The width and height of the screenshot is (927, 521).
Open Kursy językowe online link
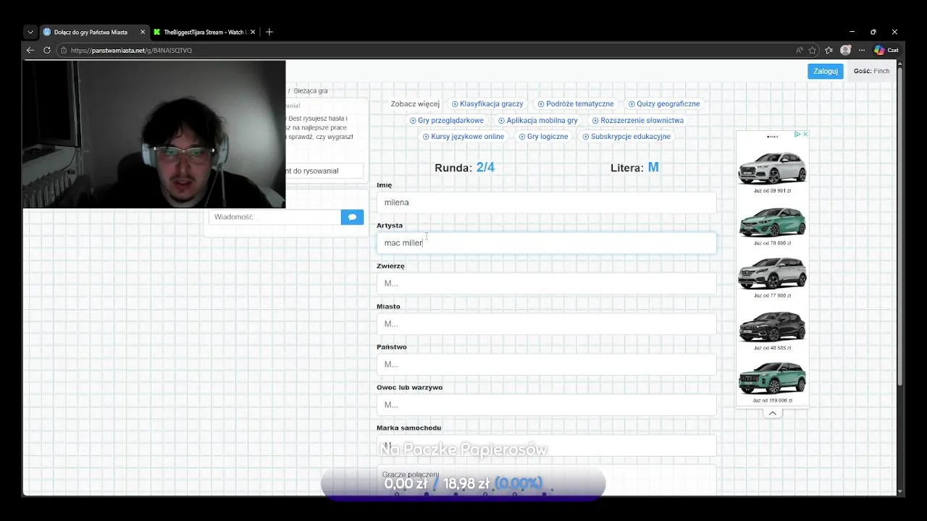[463, 136]
